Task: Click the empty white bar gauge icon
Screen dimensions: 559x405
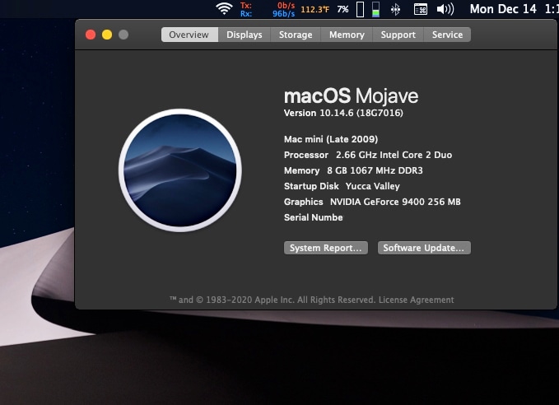Action: coord(360,9)
